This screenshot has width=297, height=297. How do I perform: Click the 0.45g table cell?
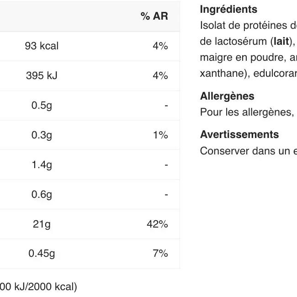click(42, 254)
